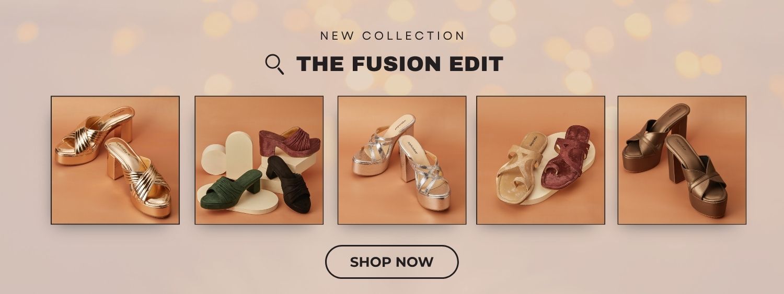Choose the right bronze platform heel

point(696,175)
